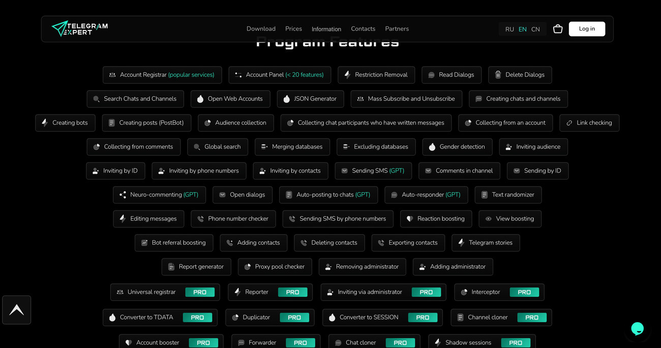661x348 pixels.
Task: Click the trash icon beside Delete Dialogs
Action: pos(498,75)
